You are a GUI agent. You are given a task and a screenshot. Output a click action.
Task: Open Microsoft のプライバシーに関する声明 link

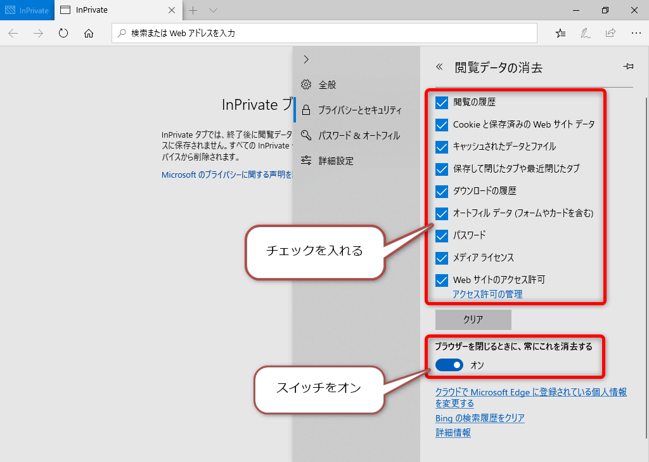tap(228, 175)
